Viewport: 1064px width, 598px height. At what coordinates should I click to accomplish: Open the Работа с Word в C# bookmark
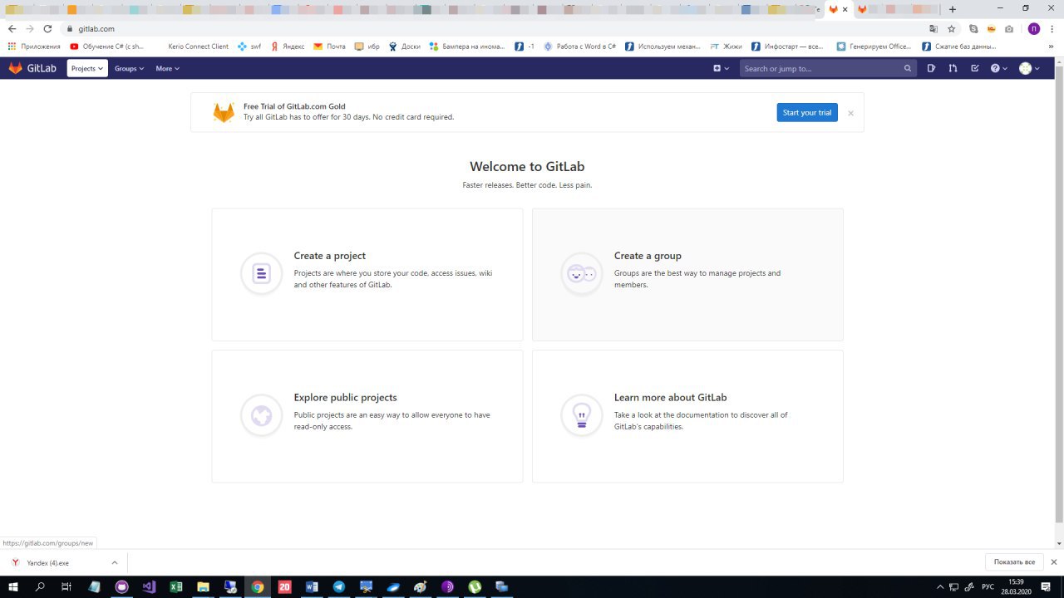[x=580, y=47]
